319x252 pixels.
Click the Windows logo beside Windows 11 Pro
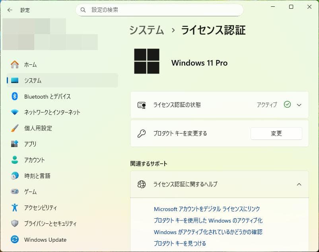click(147, 61)
